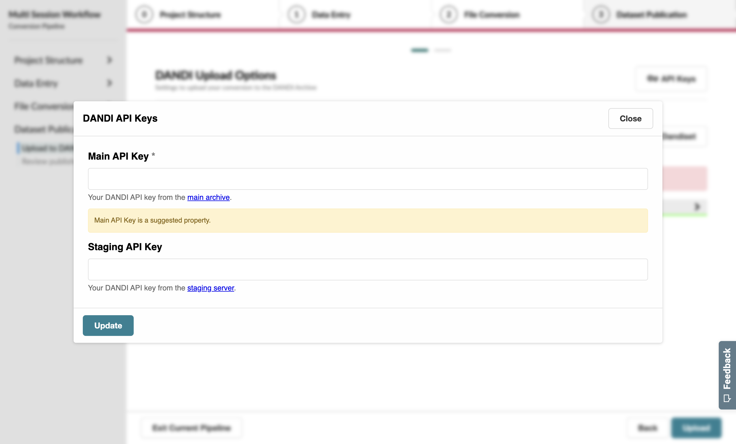
Task: Go to the Data Entry step tab
Action: (x=355, y=15)
